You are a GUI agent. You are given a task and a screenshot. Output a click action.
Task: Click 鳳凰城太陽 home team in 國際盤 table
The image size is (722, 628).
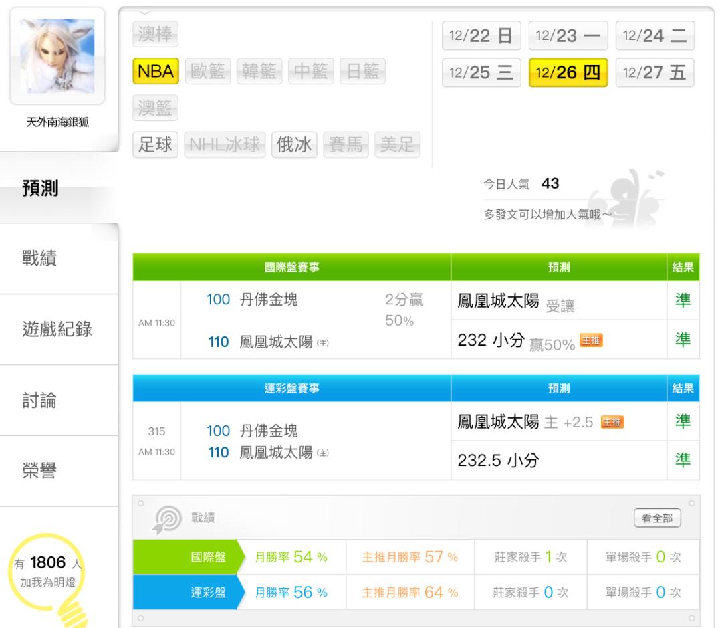[x=276, y=342]
